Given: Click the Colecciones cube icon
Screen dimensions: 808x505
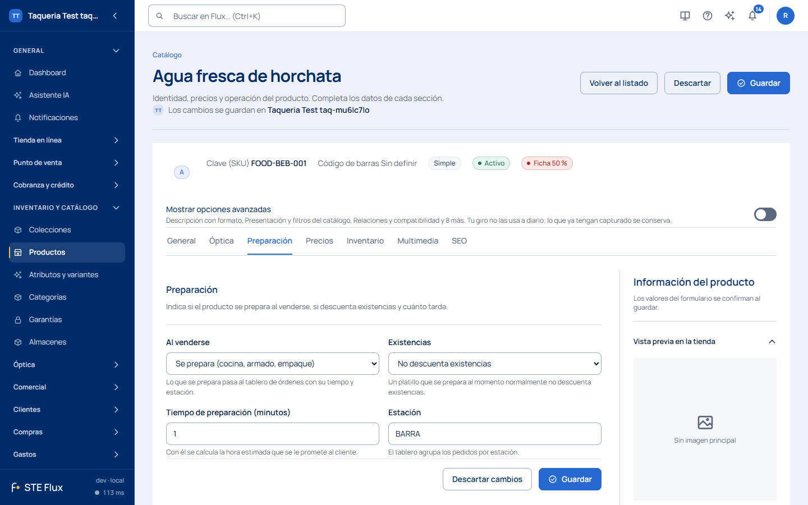Looking at the screenshot, I should pyautogui.click(x=18, y=230).
